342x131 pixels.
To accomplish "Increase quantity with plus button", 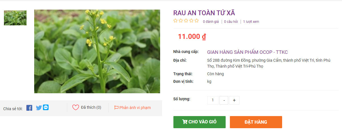I will [x=234, y=100].
